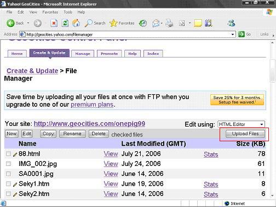Viewport: 276px width, 207px height.
Task: Click the Back arrow icon
Action: (10, 23)
